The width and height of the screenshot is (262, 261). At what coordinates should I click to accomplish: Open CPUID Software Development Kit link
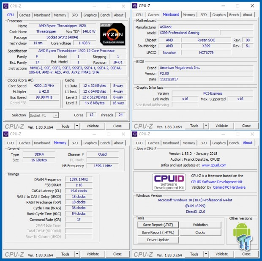click(x=217, y=182)
